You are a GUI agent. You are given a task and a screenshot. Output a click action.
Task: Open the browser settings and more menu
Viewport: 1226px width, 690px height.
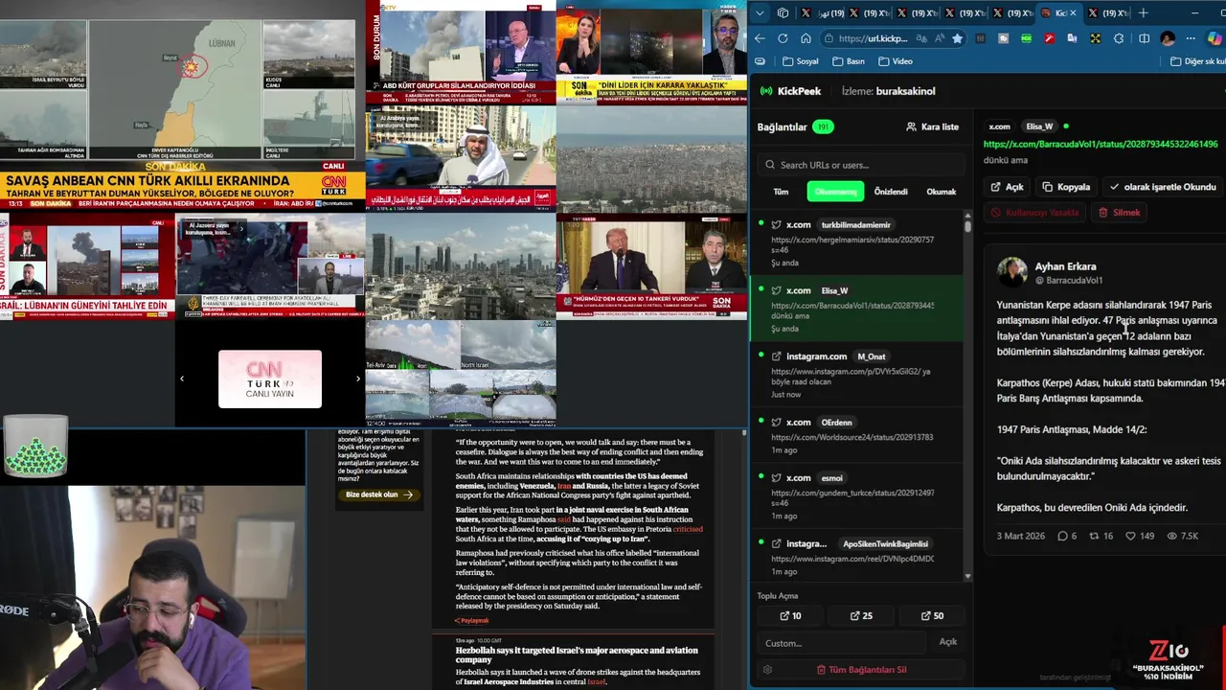[x=1192, y=38]
